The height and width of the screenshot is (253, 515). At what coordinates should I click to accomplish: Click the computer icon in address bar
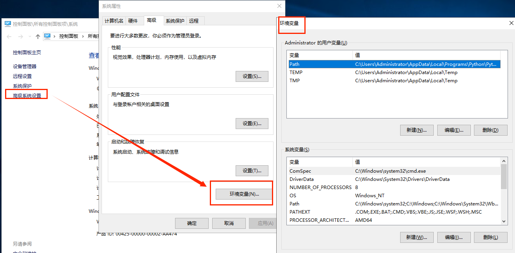(x=47, y=36)
